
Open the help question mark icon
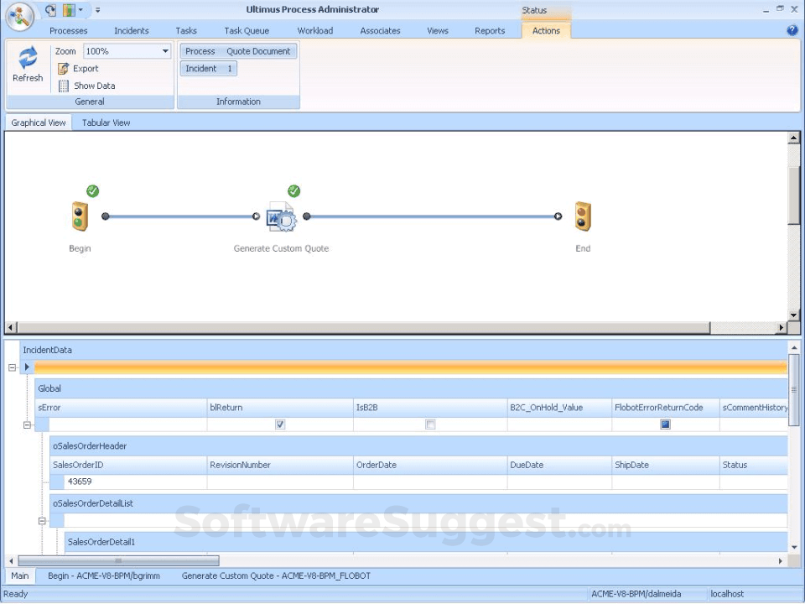[x=792, y=30]
